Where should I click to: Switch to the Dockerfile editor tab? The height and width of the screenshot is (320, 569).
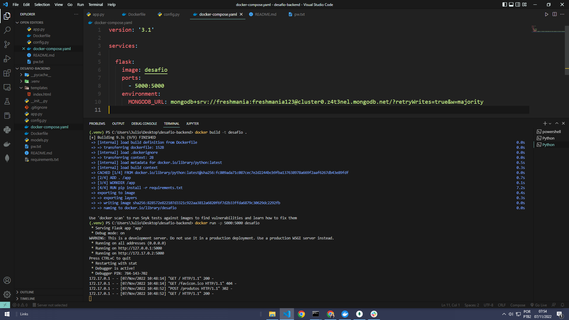137,14
